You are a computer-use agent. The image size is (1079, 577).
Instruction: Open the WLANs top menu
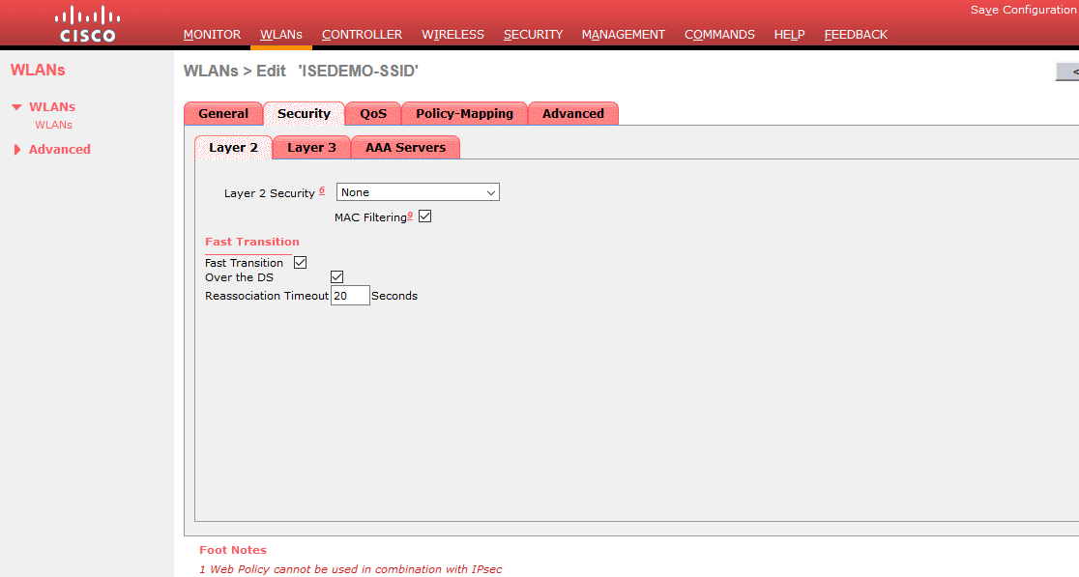tap(280, 35)
